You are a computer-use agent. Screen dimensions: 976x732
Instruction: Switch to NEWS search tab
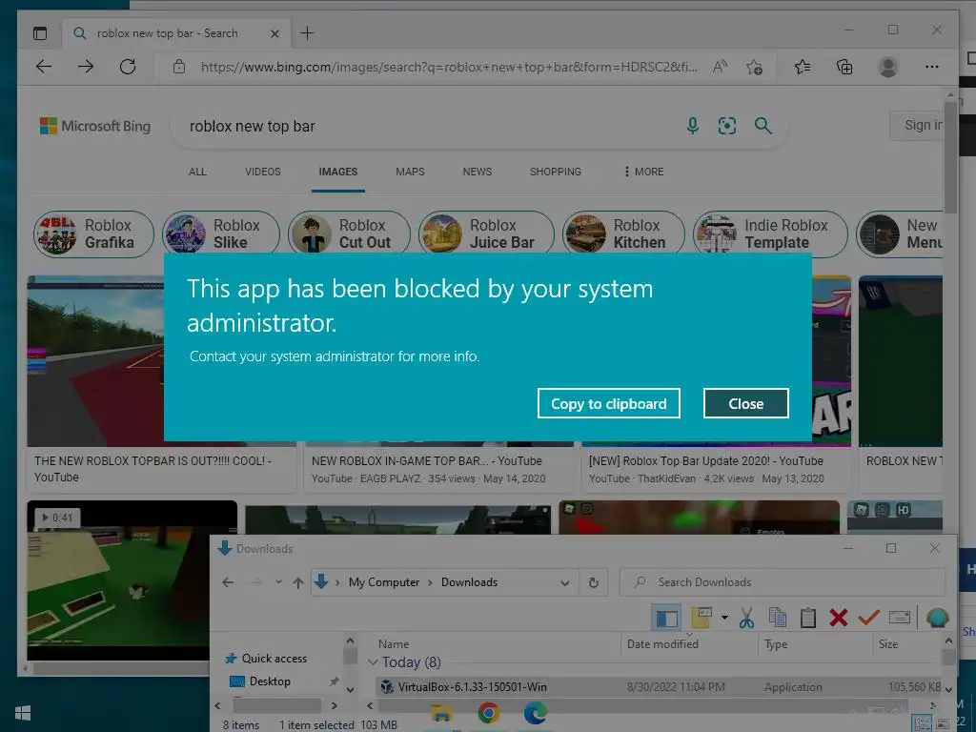pyautogui.click(x=477, y=172)
